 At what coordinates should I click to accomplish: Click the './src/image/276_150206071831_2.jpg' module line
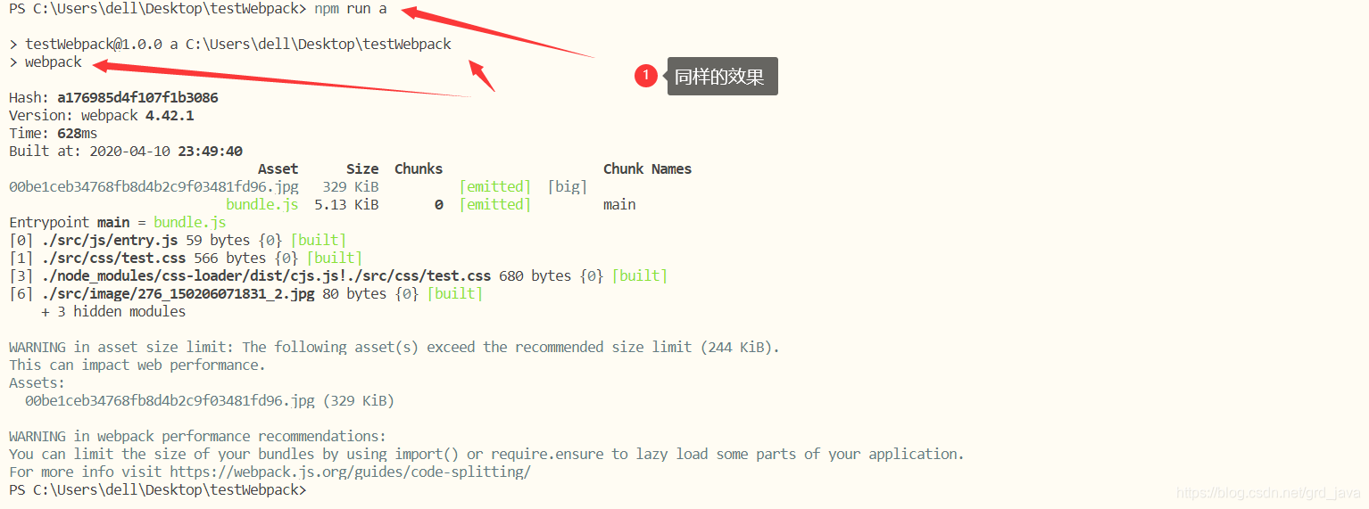(245, 294)
